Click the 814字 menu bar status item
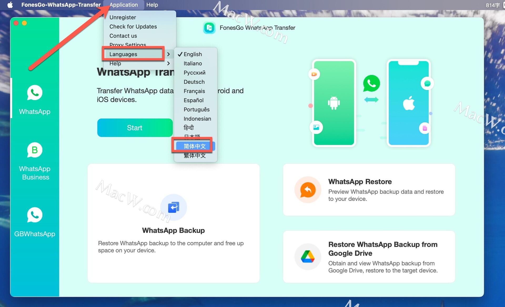 493,5
